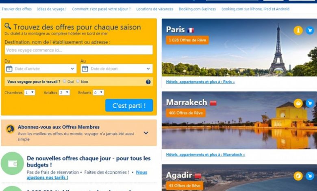Click the blue question mark help icon
This screenshot has width=317, height=191.
148,82
